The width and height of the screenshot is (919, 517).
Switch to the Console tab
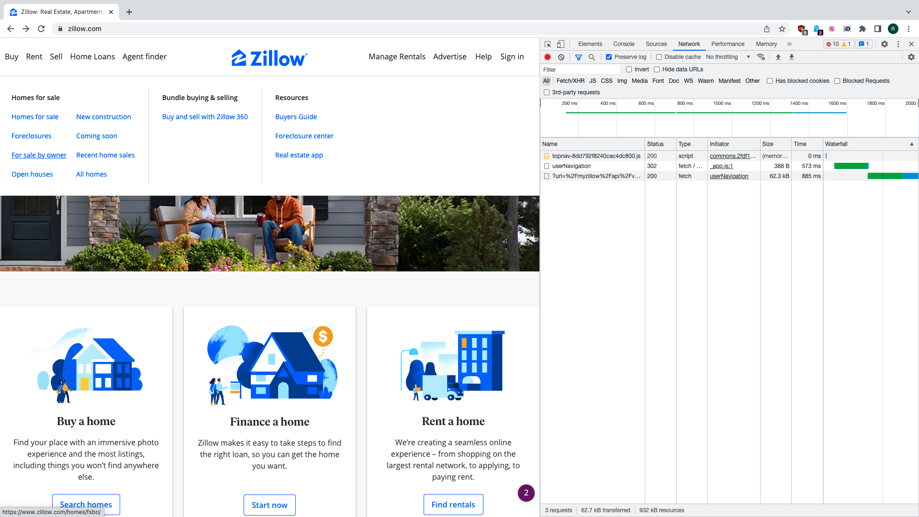point(624,44)
